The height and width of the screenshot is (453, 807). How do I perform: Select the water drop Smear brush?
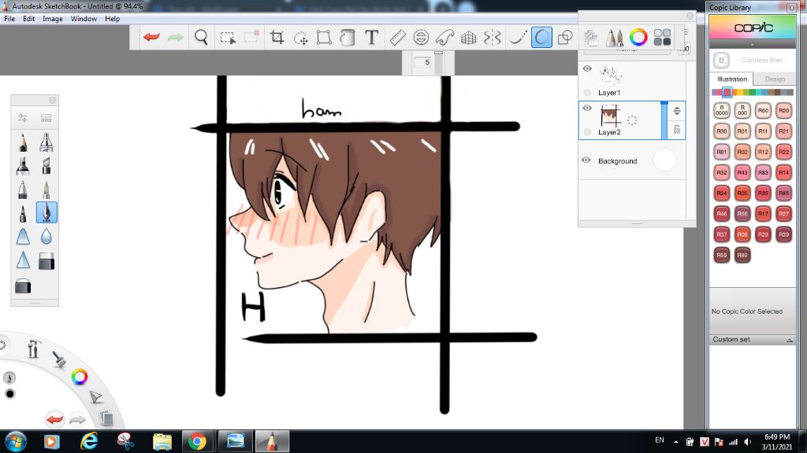pos(46,236)
